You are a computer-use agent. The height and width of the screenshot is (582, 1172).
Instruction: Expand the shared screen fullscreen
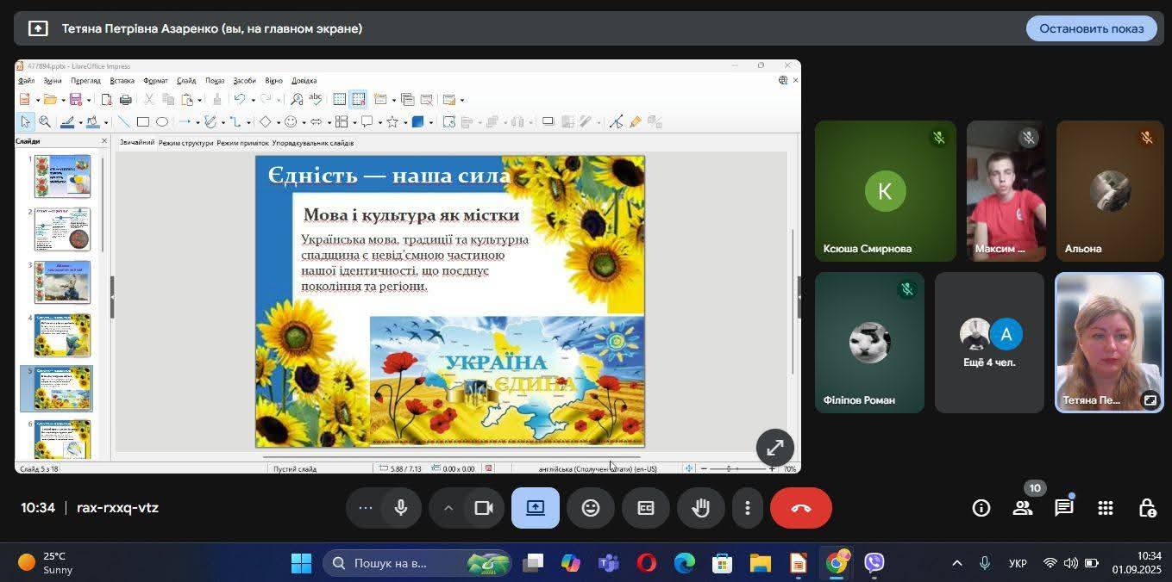point(774,448)
